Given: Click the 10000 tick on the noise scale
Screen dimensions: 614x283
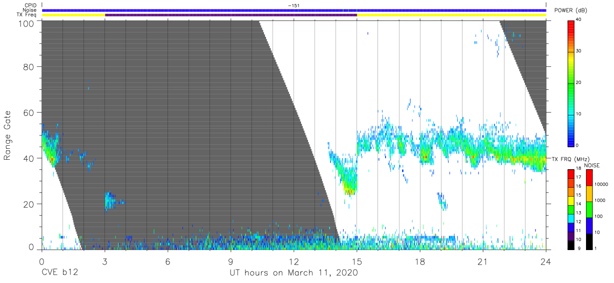Looking at the screenshot, I should tap(601, 184).
